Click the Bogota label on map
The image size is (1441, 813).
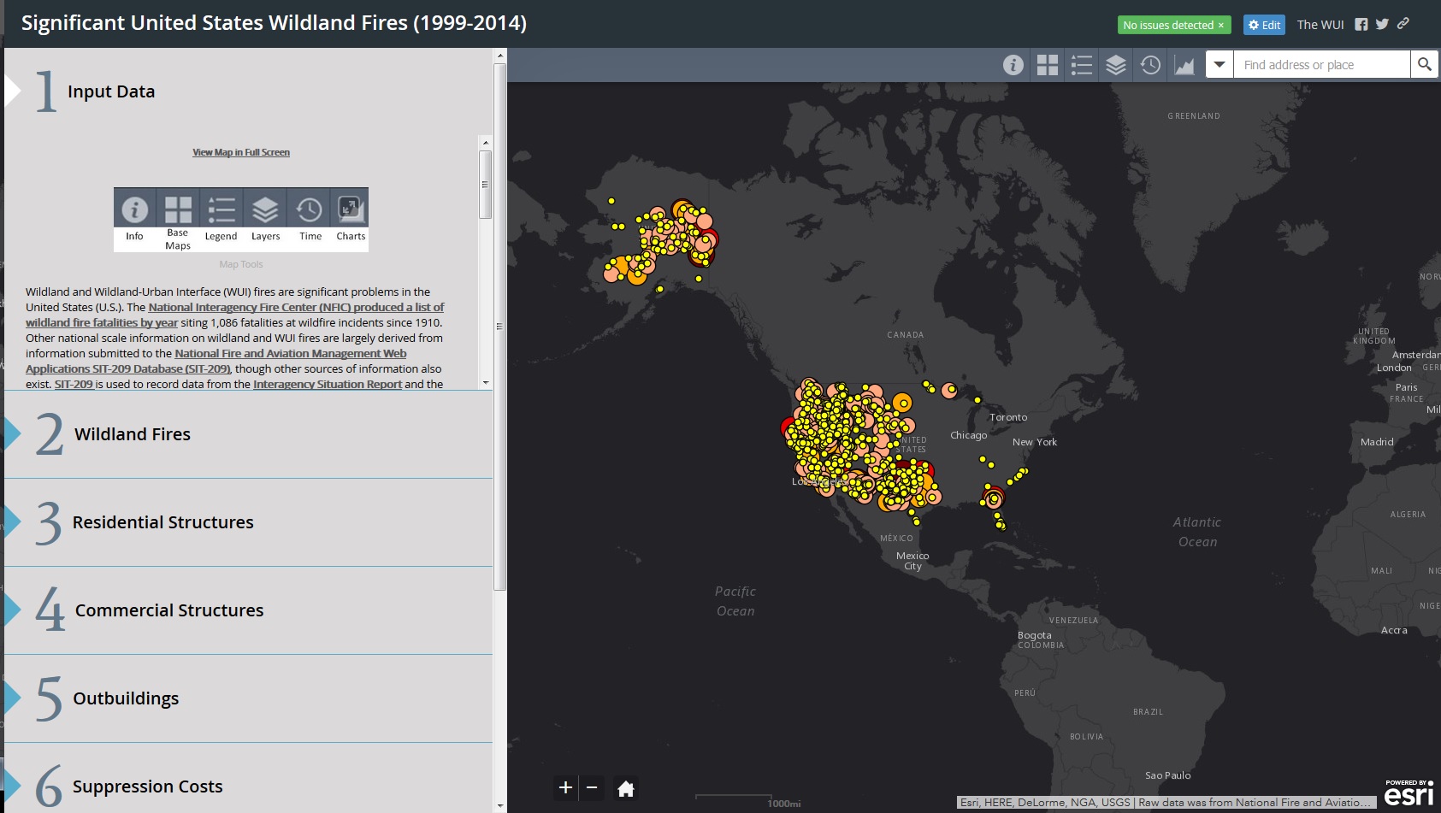pyautogui.click(x=1035, y=635)
